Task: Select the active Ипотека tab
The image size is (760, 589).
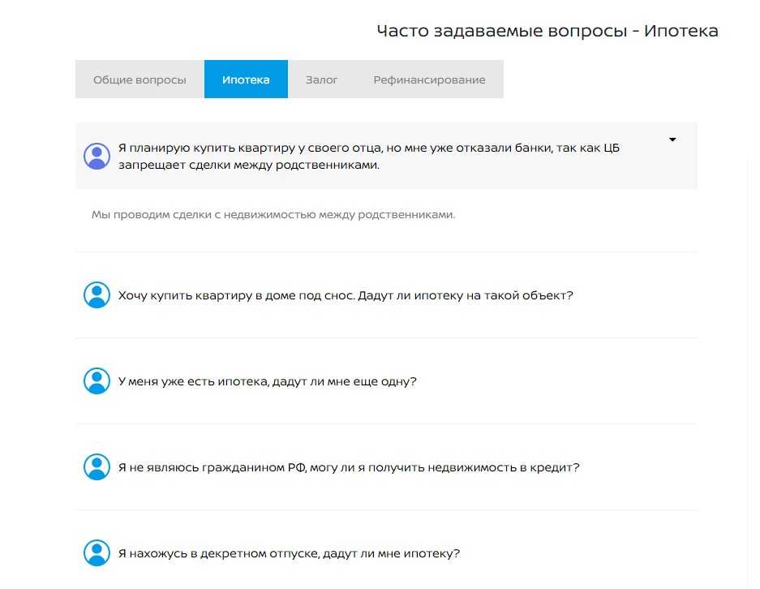Action: pos(246,80)
